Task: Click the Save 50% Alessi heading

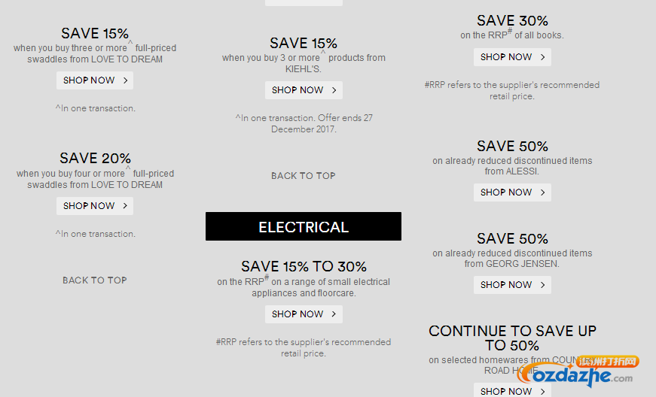Action: 512,146
